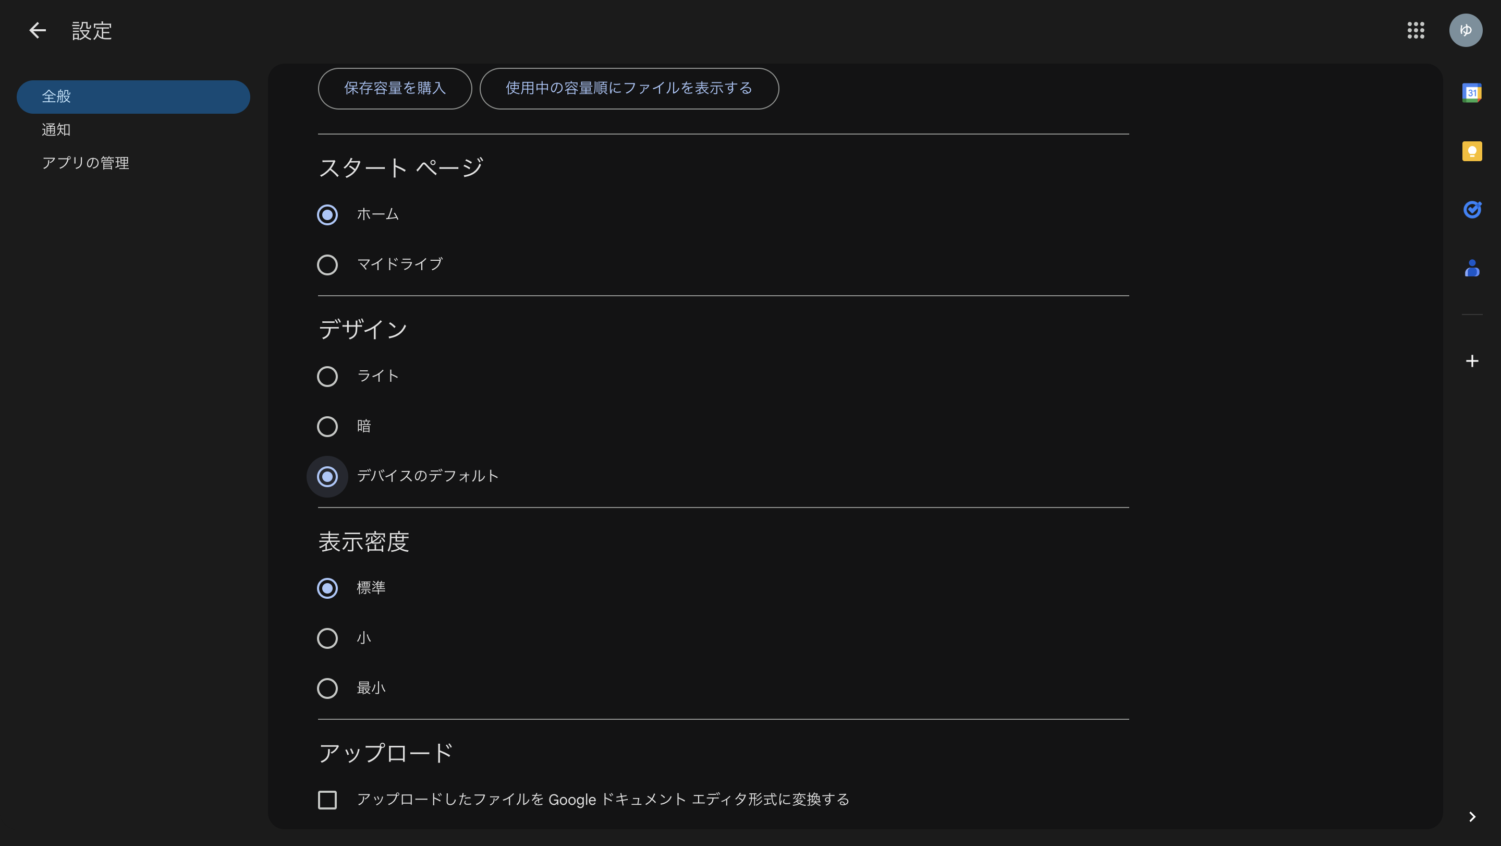Select 小 display density
Image resolution: width=1501 pixels, height=846 pixels.
click(x=327, y=638)
